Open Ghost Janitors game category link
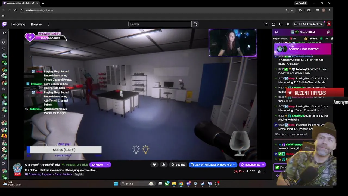 click(63, 174)
